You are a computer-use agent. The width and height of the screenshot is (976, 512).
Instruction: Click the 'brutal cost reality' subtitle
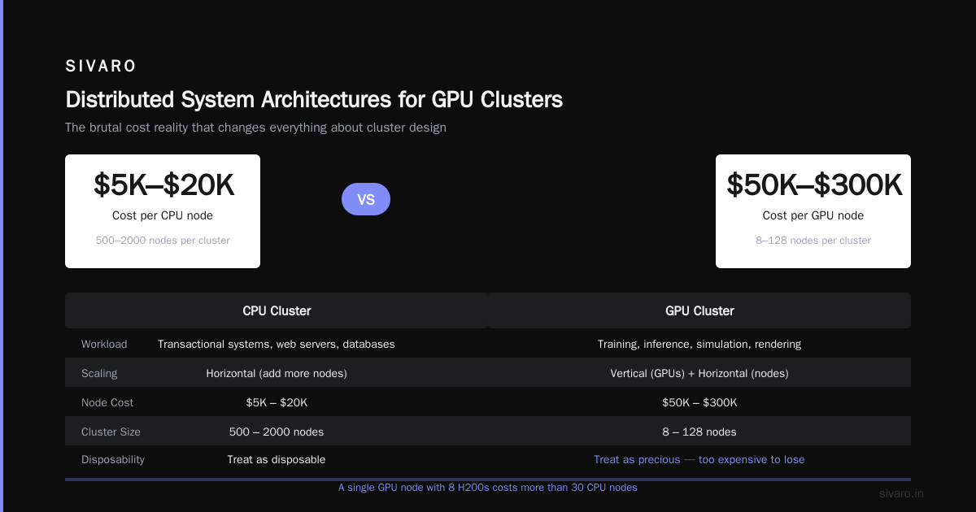tap(255, 128)
